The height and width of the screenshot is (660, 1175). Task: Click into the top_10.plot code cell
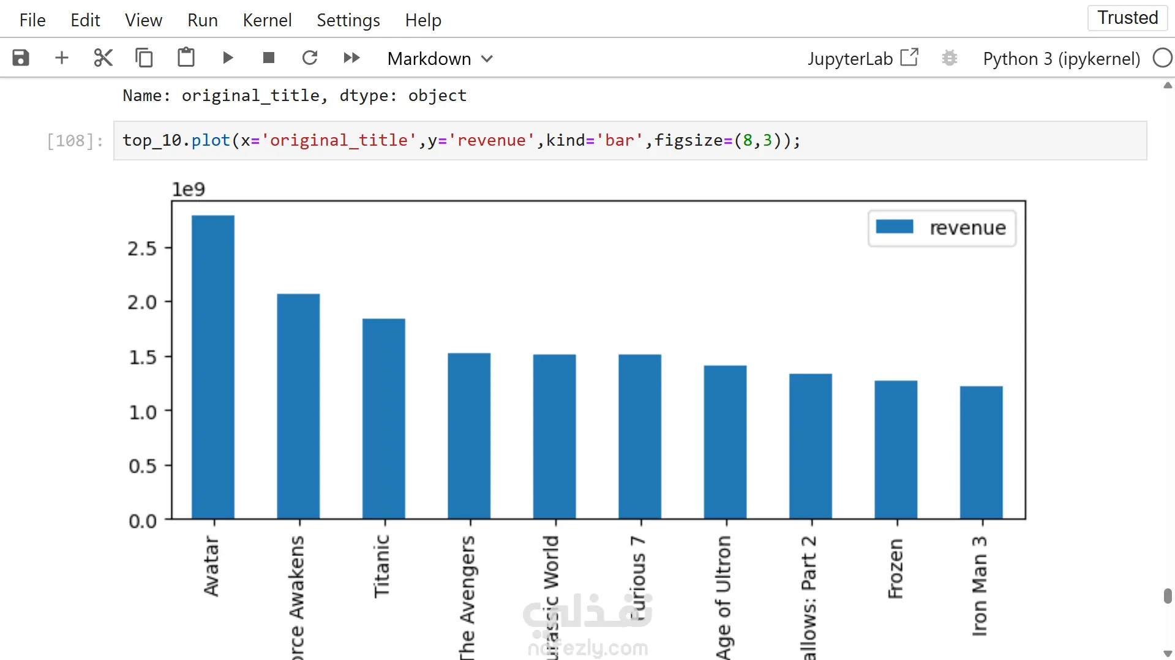pyautogui.click(x=630, y=141)
